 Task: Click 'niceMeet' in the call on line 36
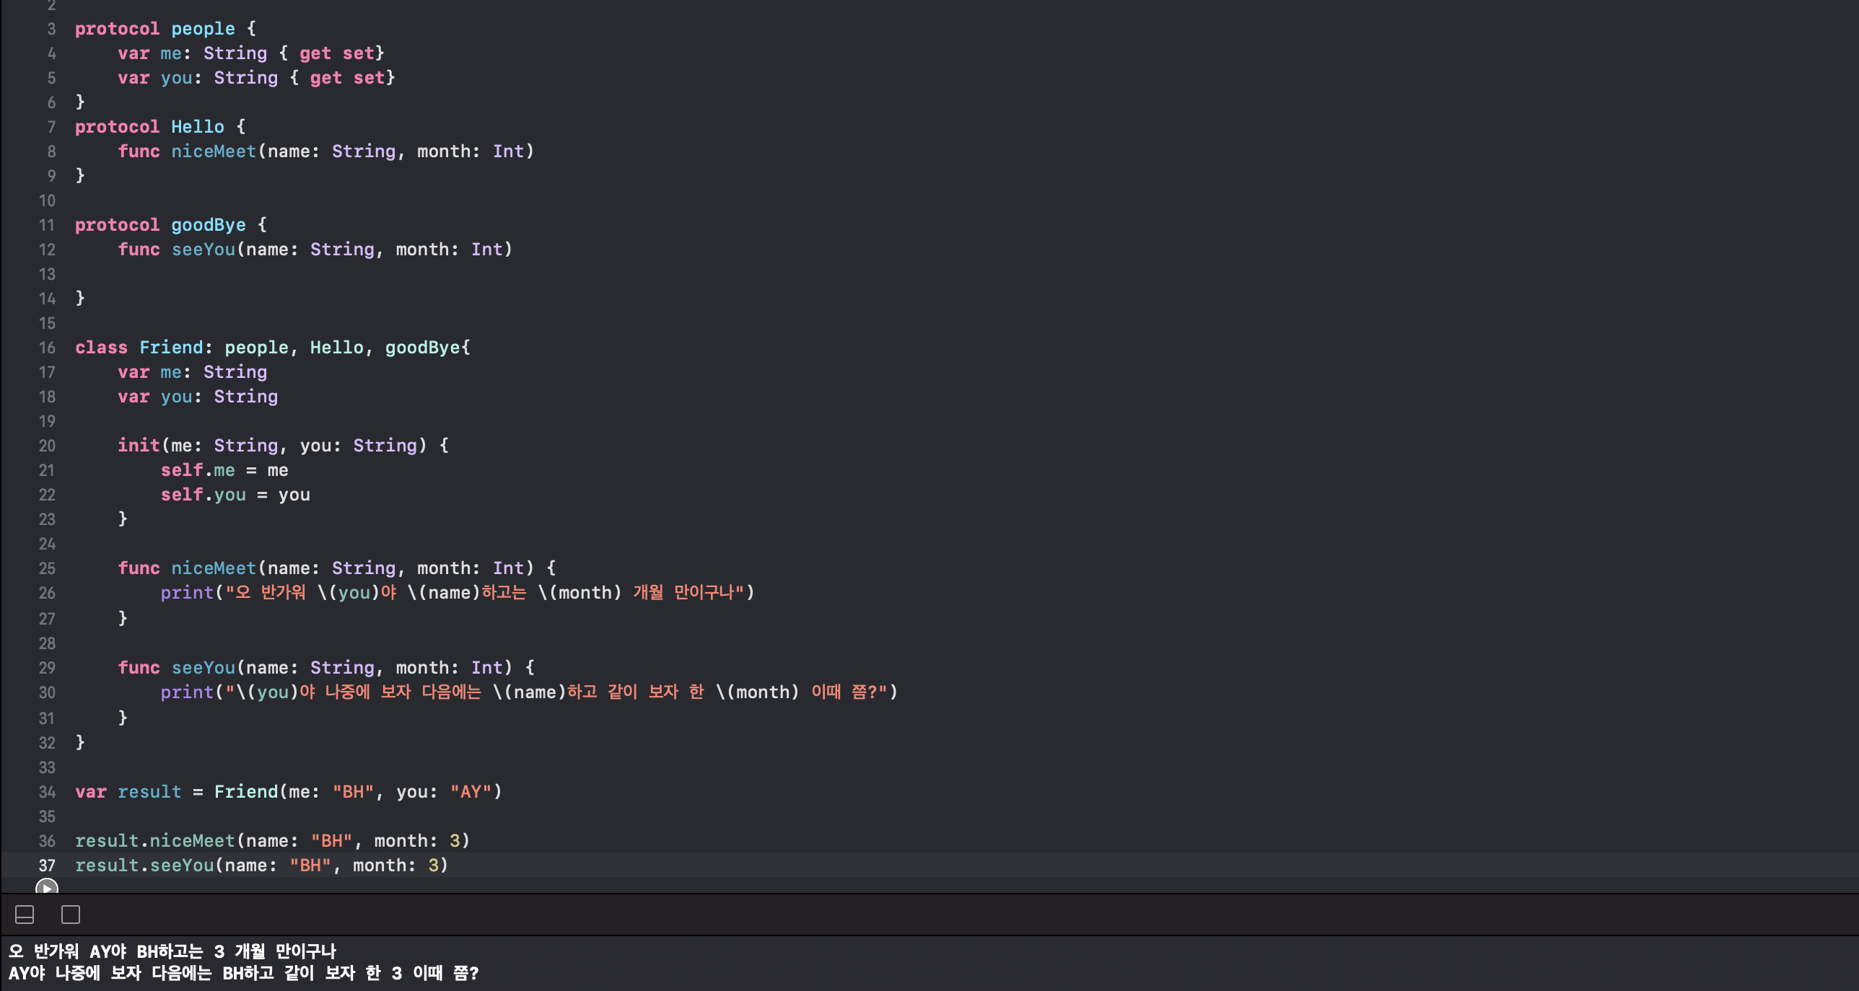point(192,841)
